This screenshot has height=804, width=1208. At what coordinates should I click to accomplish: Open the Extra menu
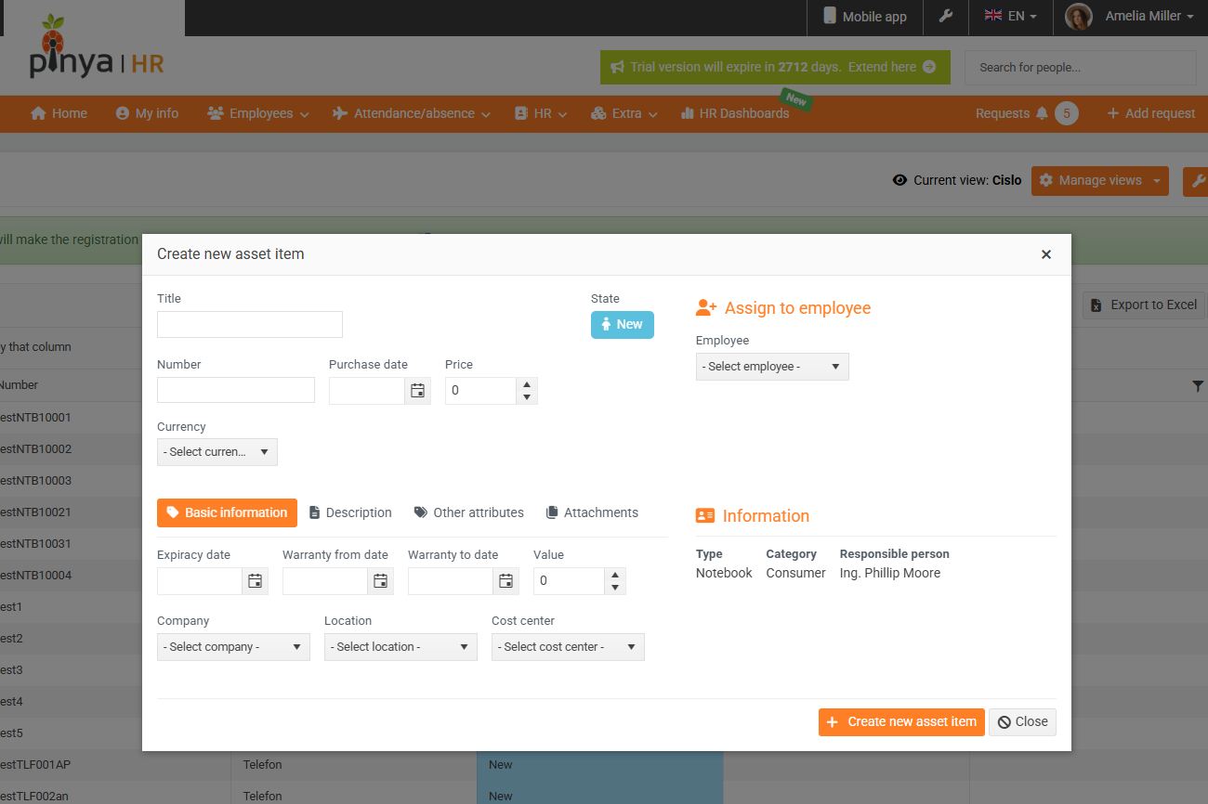[624, 113]
